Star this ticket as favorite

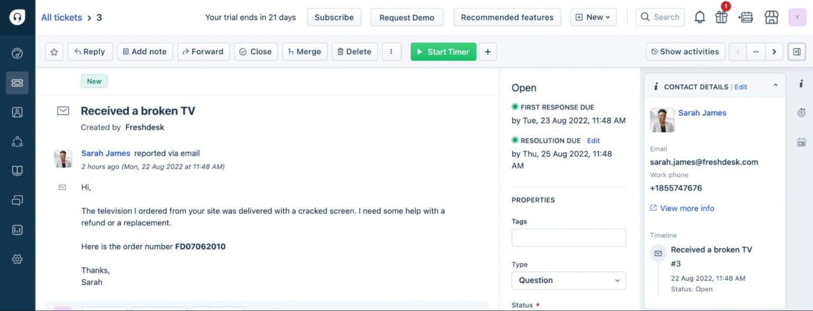[x=53, y=51]
